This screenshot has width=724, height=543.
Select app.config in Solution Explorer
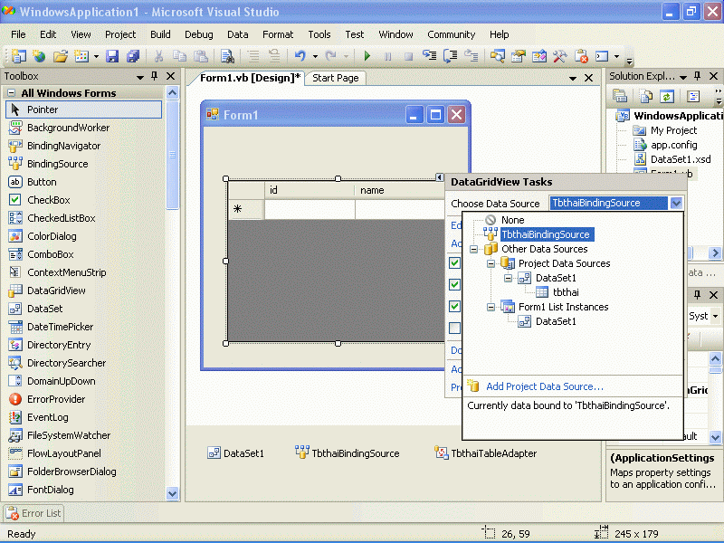tap(673, 145)
